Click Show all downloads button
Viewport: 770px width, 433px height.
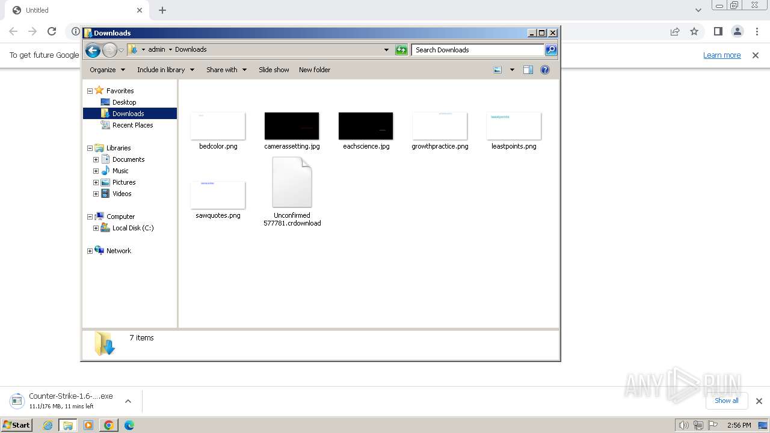pyautogui.click(x=727, y=401)
